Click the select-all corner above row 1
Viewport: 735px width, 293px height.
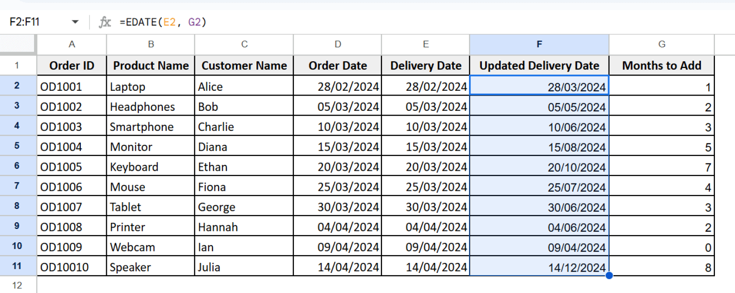[x=18, y=44]
